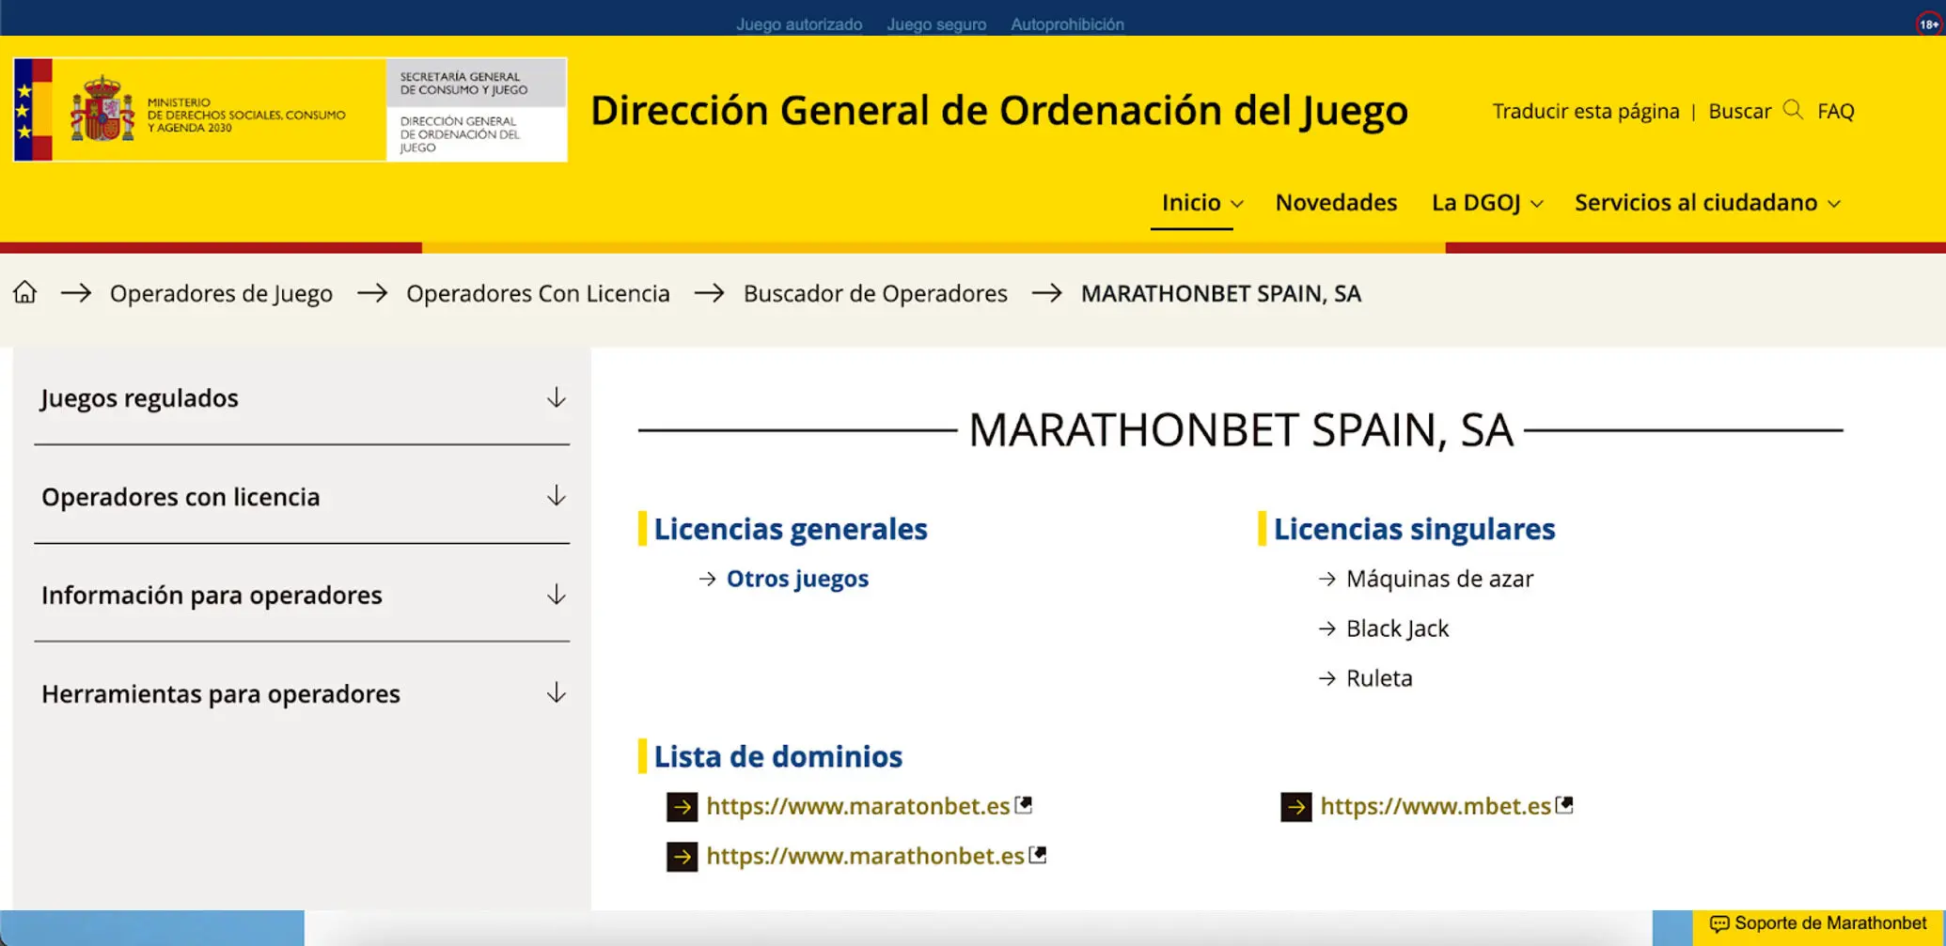Go to Buscador de Operadores via breadcrumb
Viewport: 1946px width, 946px height.
876,293
